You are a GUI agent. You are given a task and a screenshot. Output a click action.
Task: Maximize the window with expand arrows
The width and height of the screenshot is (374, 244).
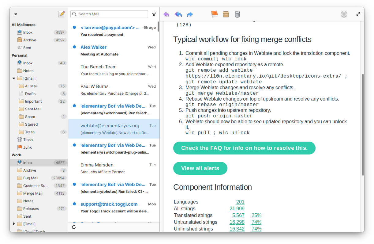[x=358, y=14]
